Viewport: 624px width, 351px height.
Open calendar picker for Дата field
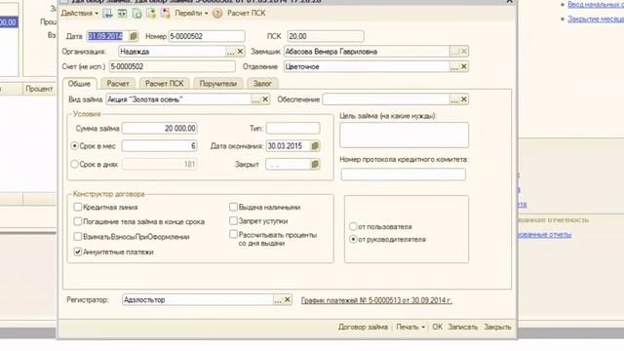tap(134, 36)
